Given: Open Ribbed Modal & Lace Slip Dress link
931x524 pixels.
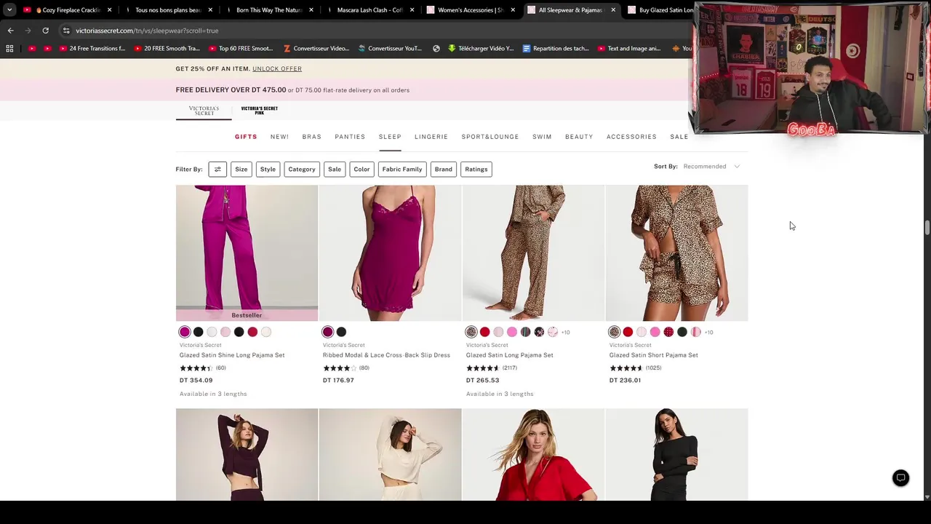Looking at the screenshot, I should [x=386, y=355].
